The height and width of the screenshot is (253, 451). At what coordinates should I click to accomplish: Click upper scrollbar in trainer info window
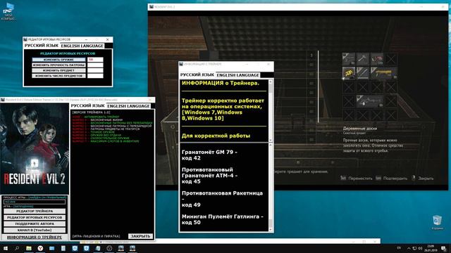point(271,110)
